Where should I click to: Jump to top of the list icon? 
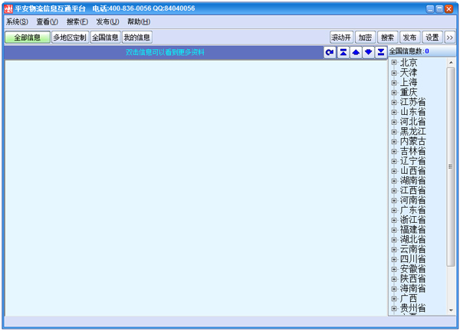pos(343,52)
